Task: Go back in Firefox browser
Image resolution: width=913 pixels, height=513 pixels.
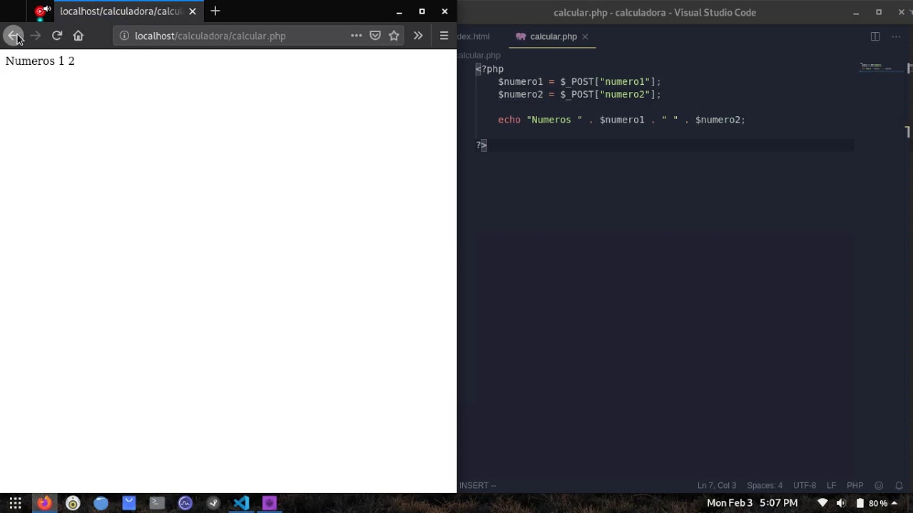Action: tap(14, 36)
